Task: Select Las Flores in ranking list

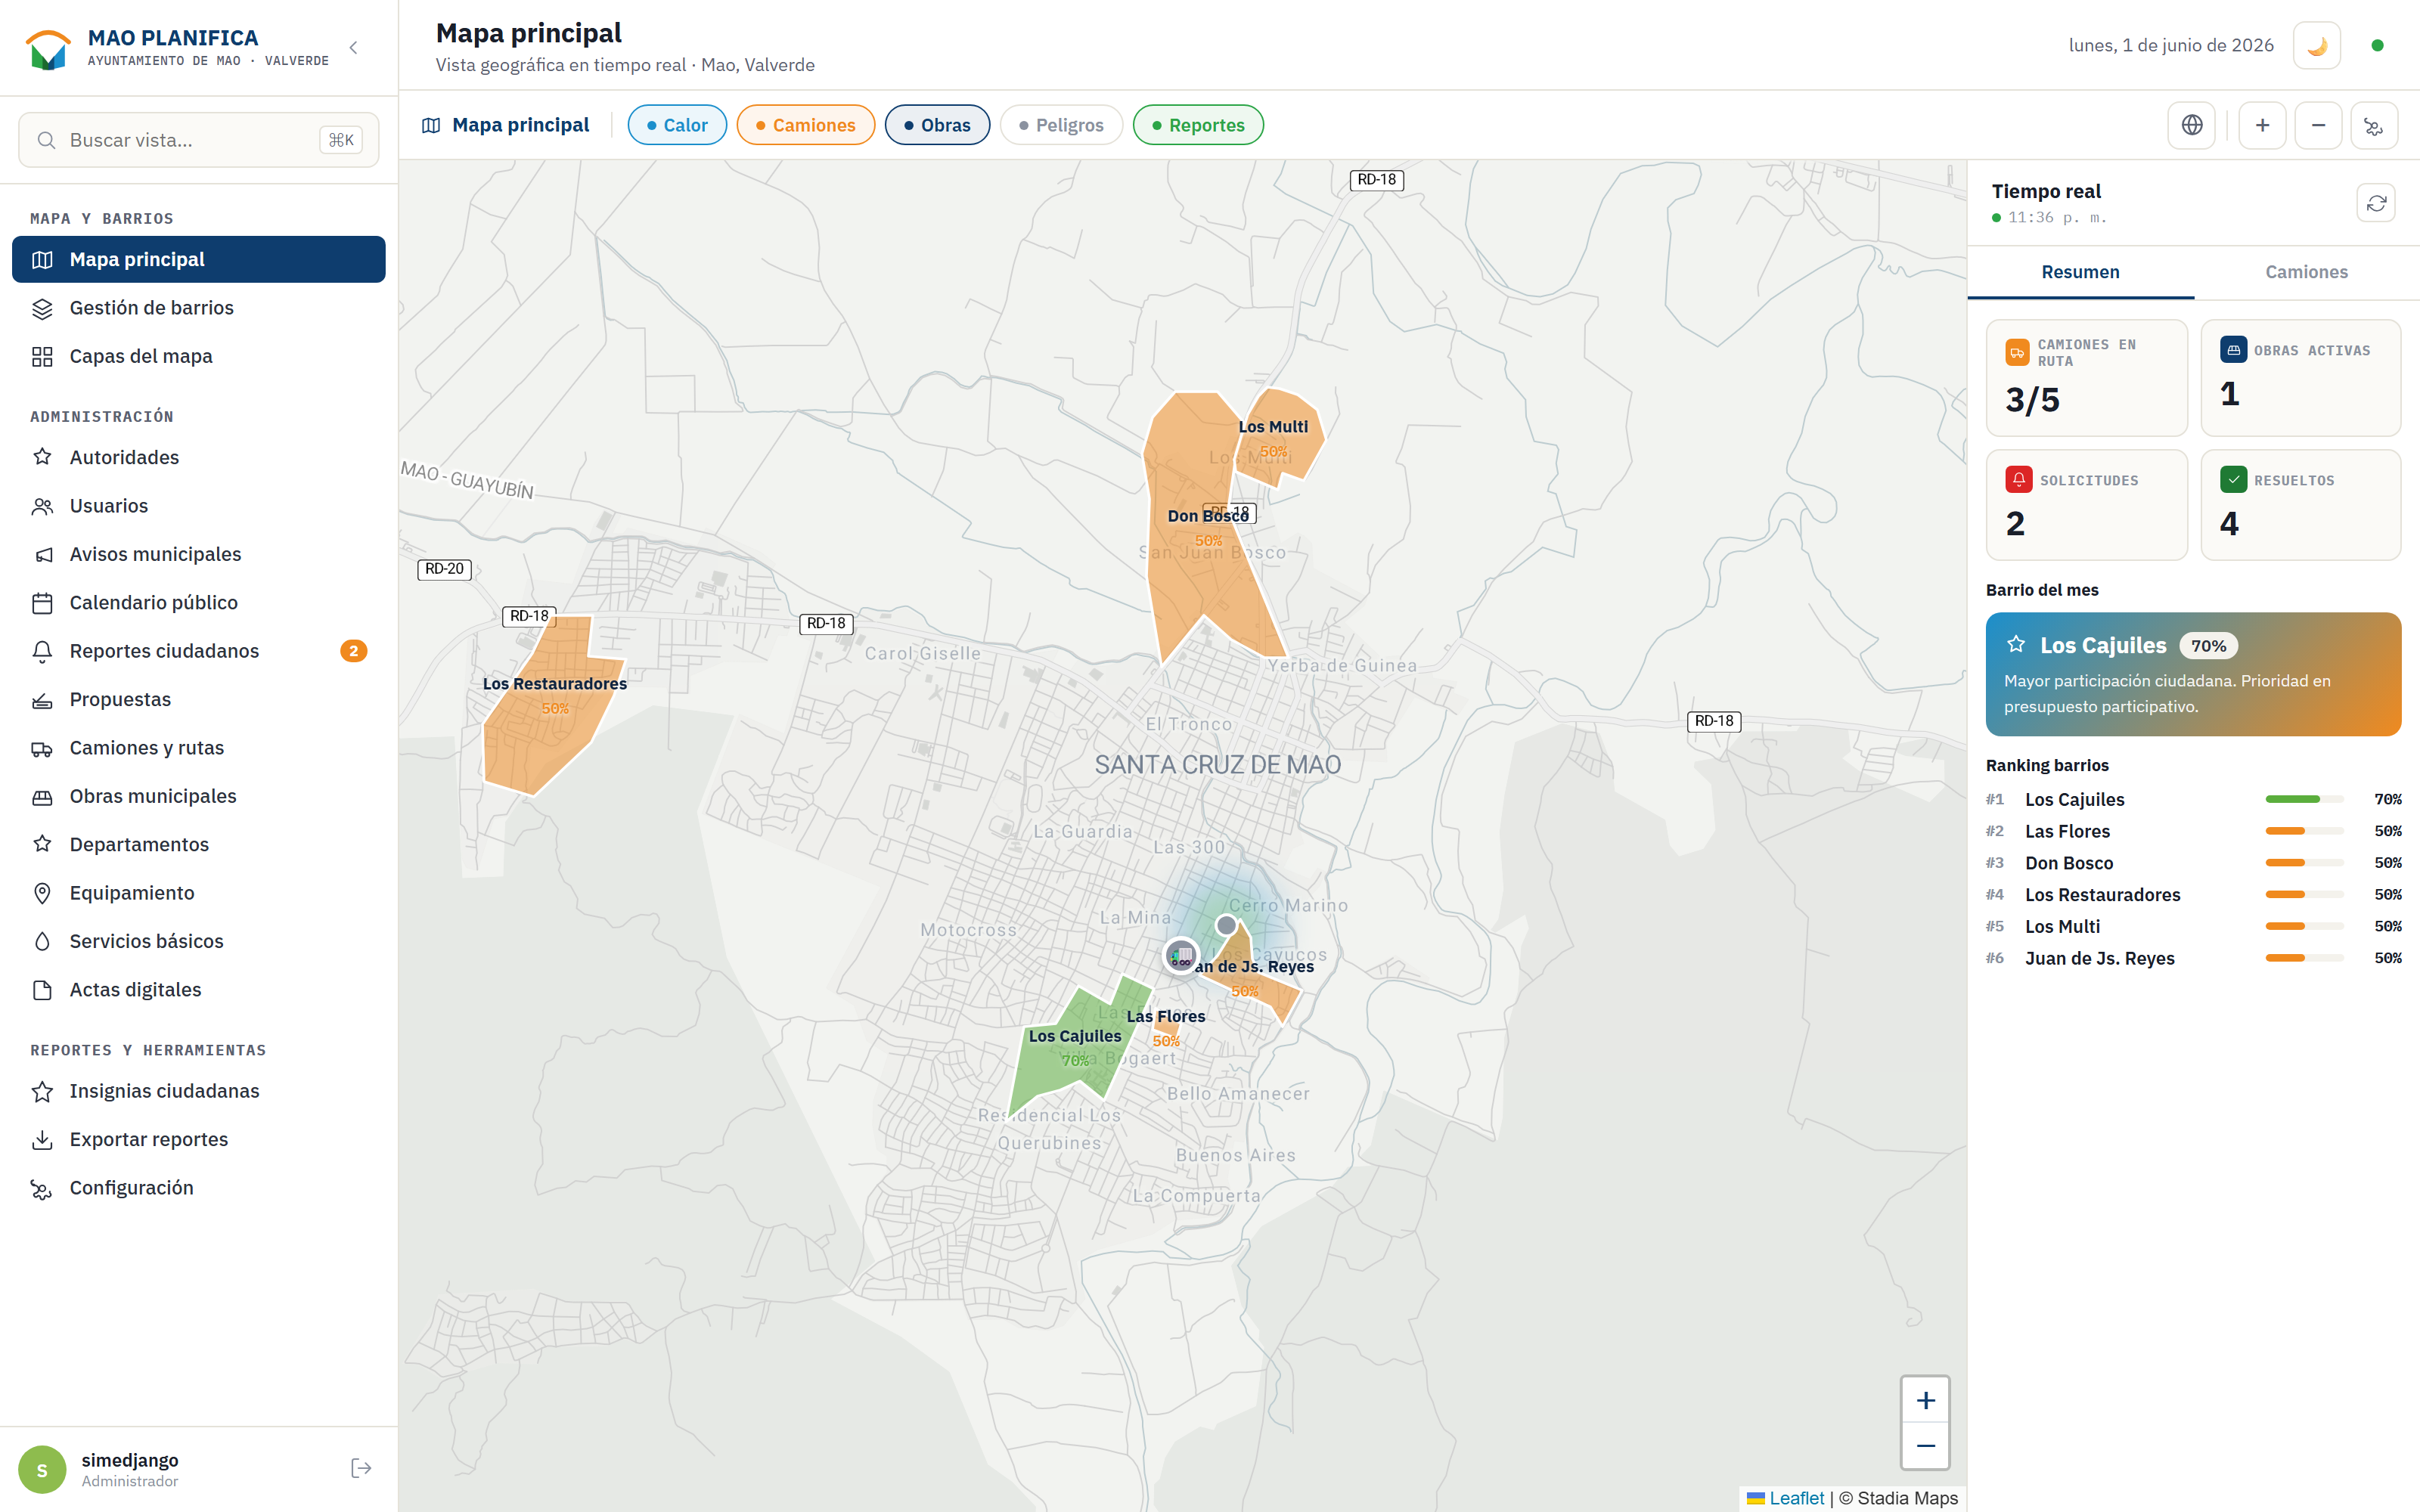Action: 2193,832
